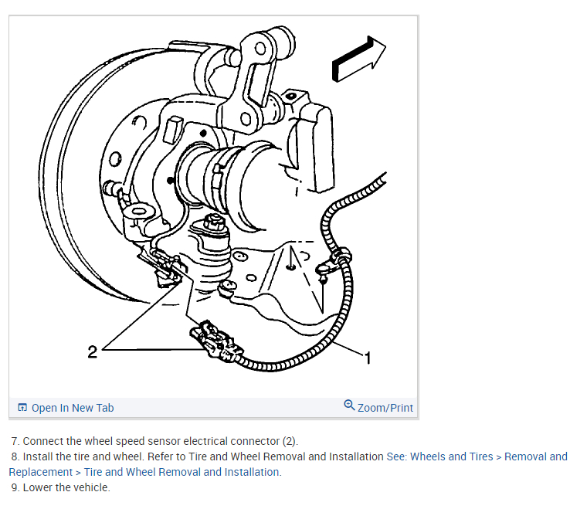
Task: Click the ball joint nut in diagram
Action: [x=213, y=222]
